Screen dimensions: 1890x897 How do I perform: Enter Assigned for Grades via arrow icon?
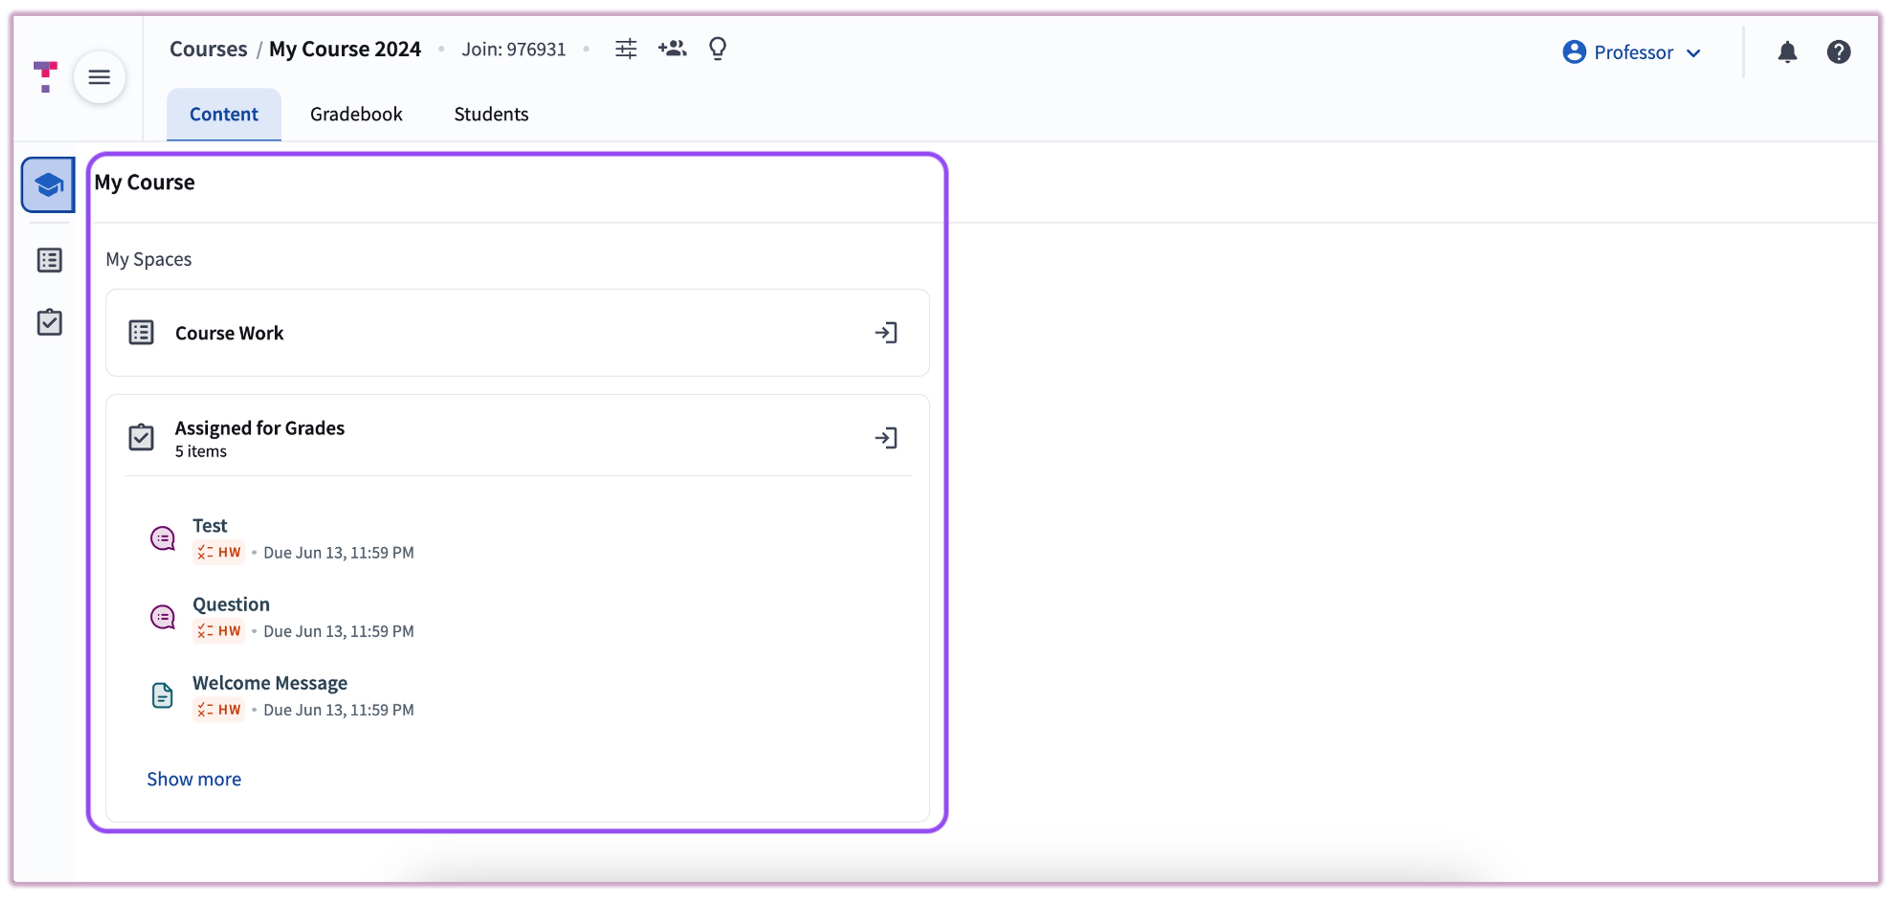coord(886,438)
